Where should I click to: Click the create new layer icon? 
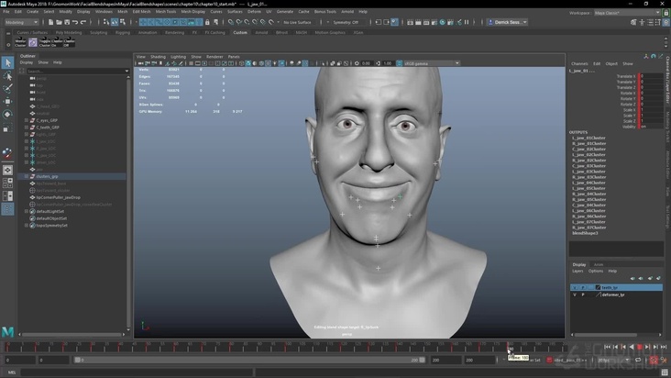(x=650, y=278)
